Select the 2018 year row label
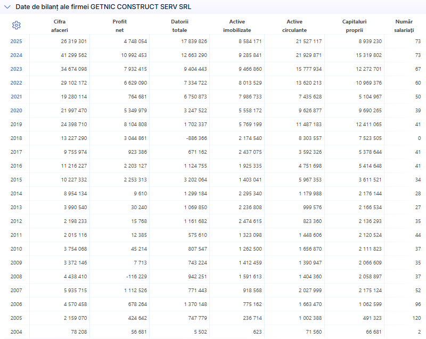This screenshot has width=426, height=339. coord(17,138)
